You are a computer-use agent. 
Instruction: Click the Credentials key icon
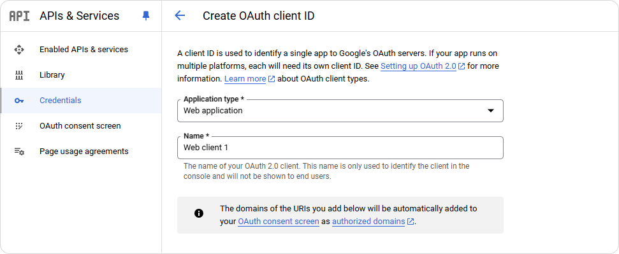click(x=19, y=101)
